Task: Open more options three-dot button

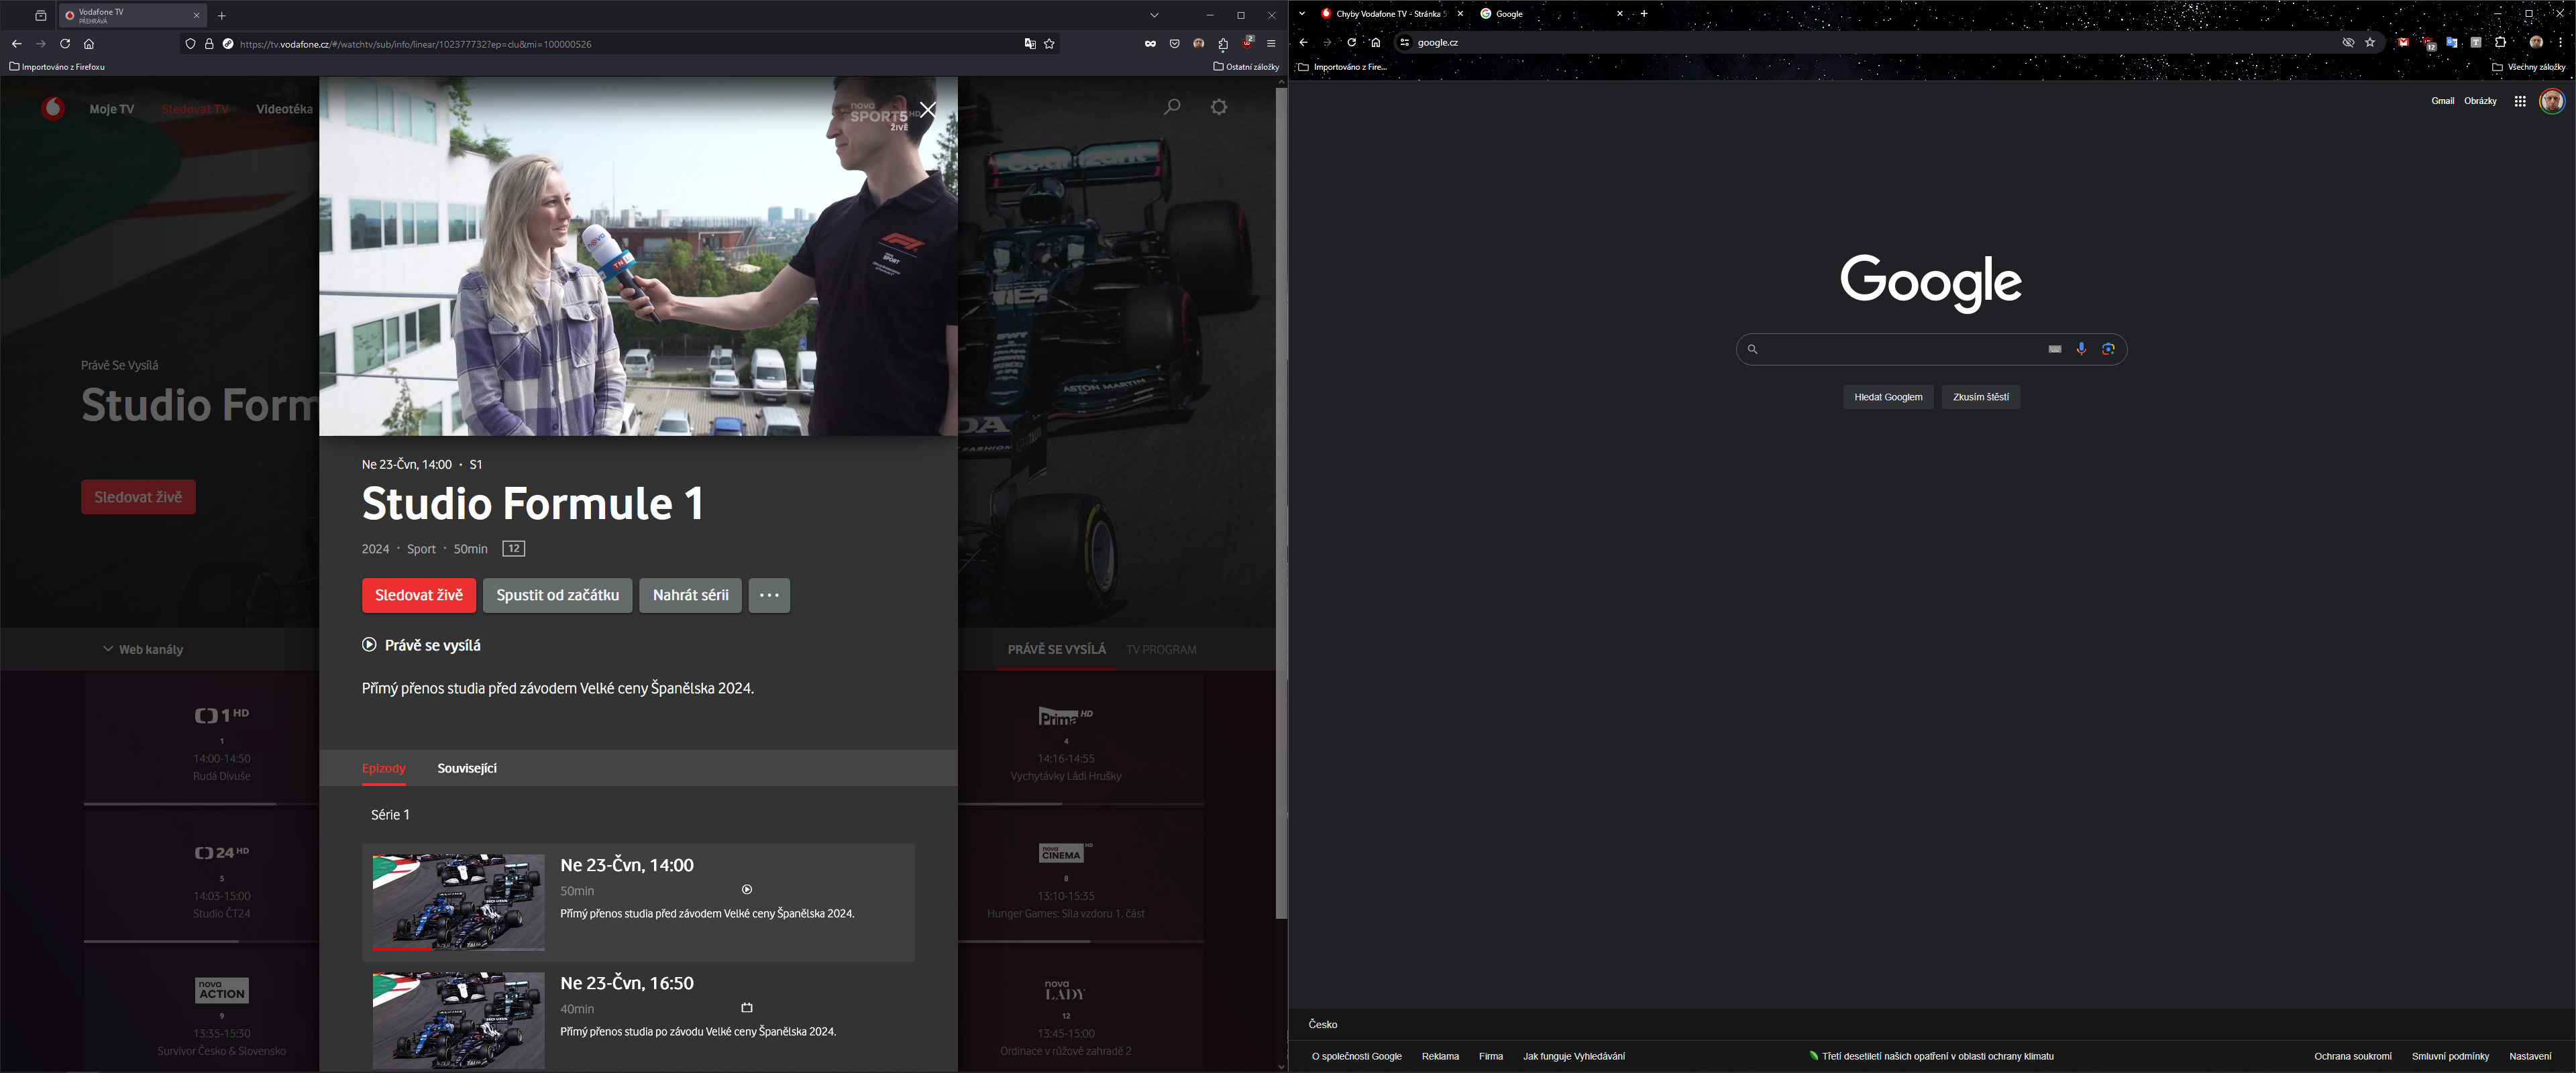Action: [769, 595]
